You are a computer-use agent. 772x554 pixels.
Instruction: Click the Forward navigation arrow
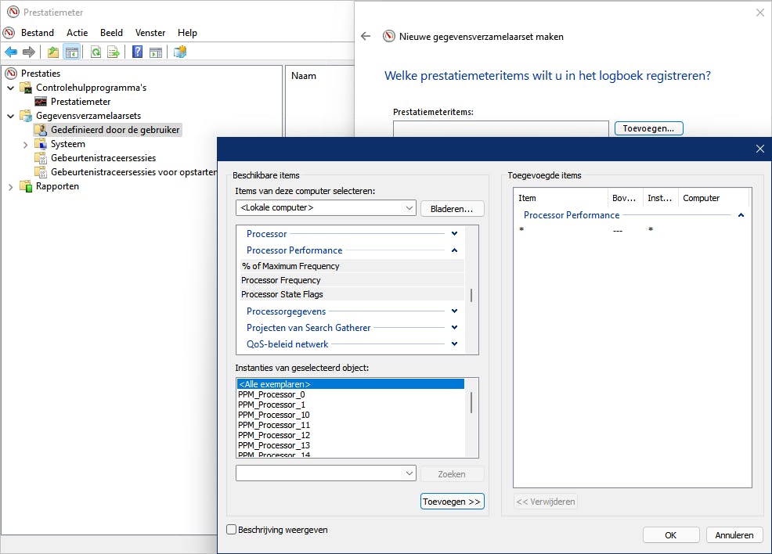pyautogui.click(x=28, y=52)
